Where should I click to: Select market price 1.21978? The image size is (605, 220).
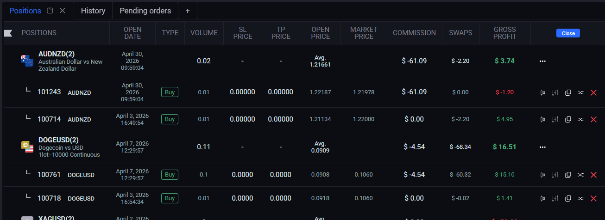coord(364,92)
